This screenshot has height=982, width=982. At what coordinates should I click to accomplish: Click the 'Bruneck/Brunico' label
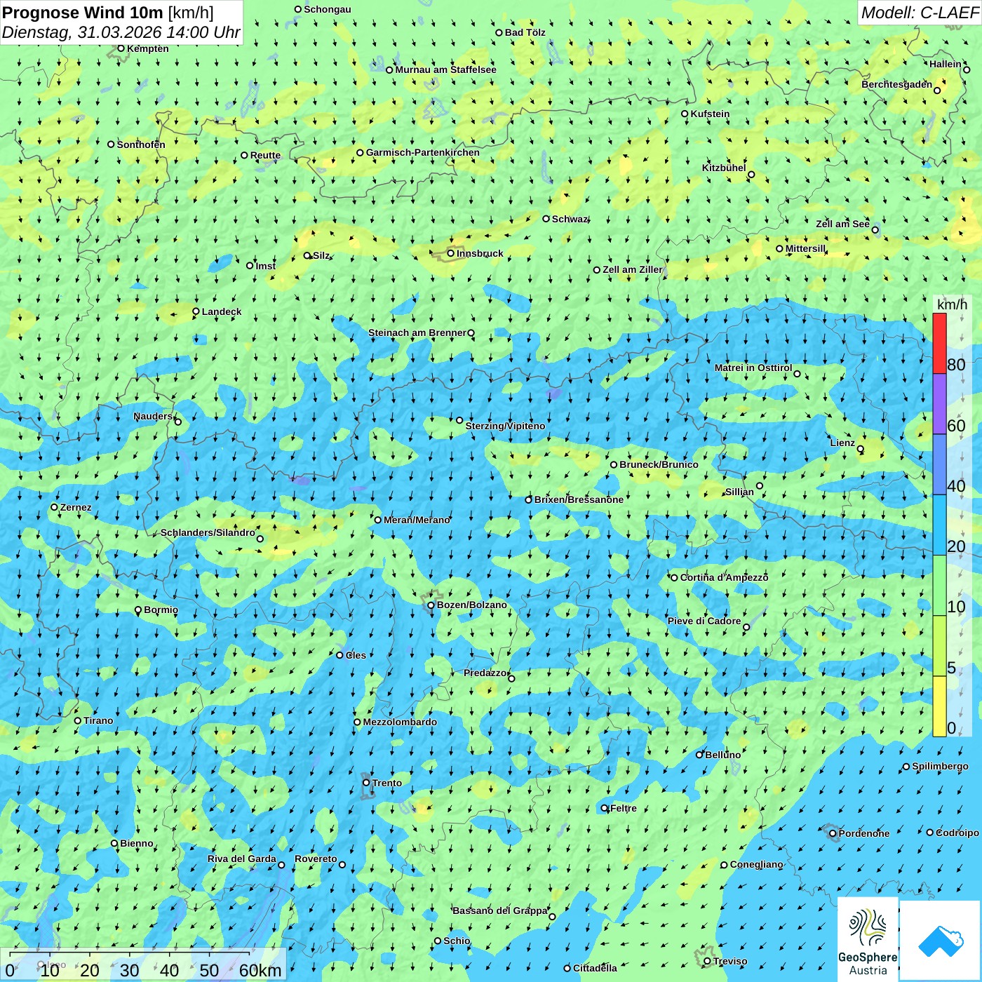(x=659, y=464)
